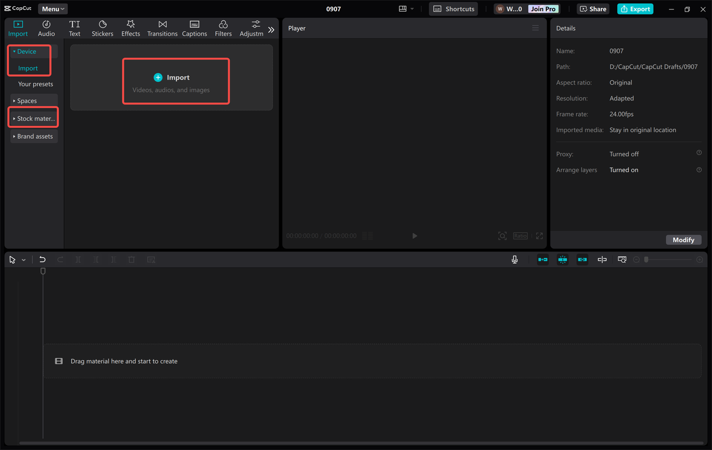Click the microphone Record voiceover icon

pyautogui.click(x=515, y=259)
